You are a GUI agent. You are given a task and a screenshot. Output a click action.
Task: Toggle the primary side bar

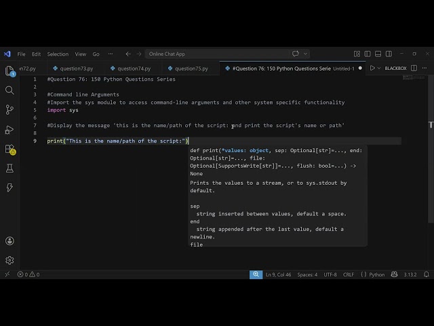[368, 54]
